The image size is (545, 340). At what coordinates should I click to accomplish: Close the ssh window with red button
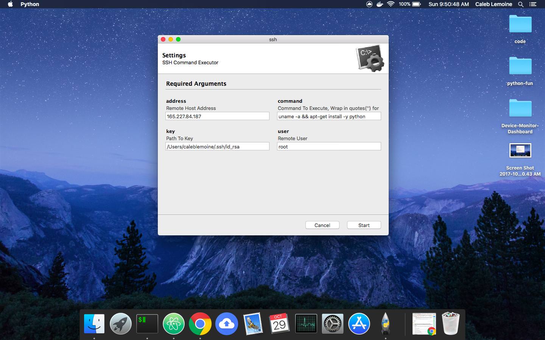pyautogui.click(x=163, y=39)
